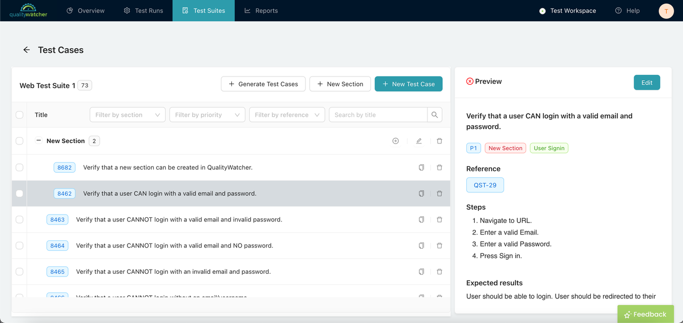The image size is (683, 323).
Task: Check the box for test case 8465
Action: [19, 272]
